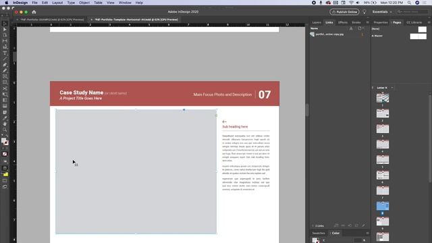432x243 pixels.
Task: Select the Rectangle shape tool
Action: click(5, 82)
